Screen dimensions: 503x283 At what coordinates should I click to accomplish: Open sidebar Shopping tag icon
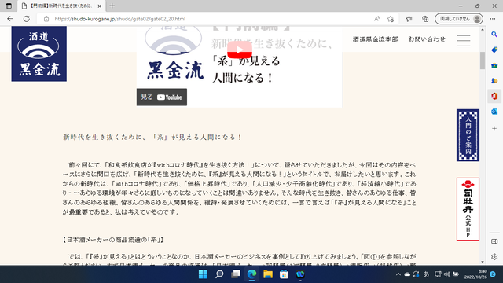coord(494,50)
